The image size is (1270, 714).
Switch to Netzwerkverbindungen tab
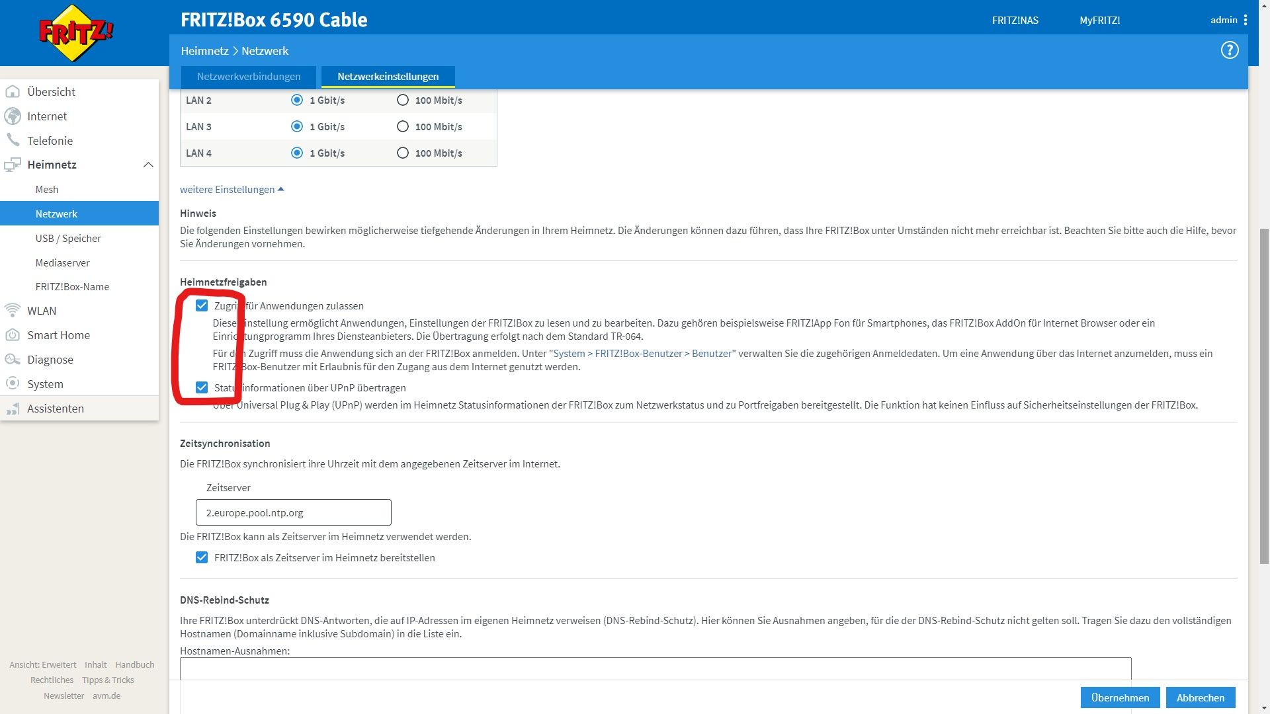coord(249,77)
